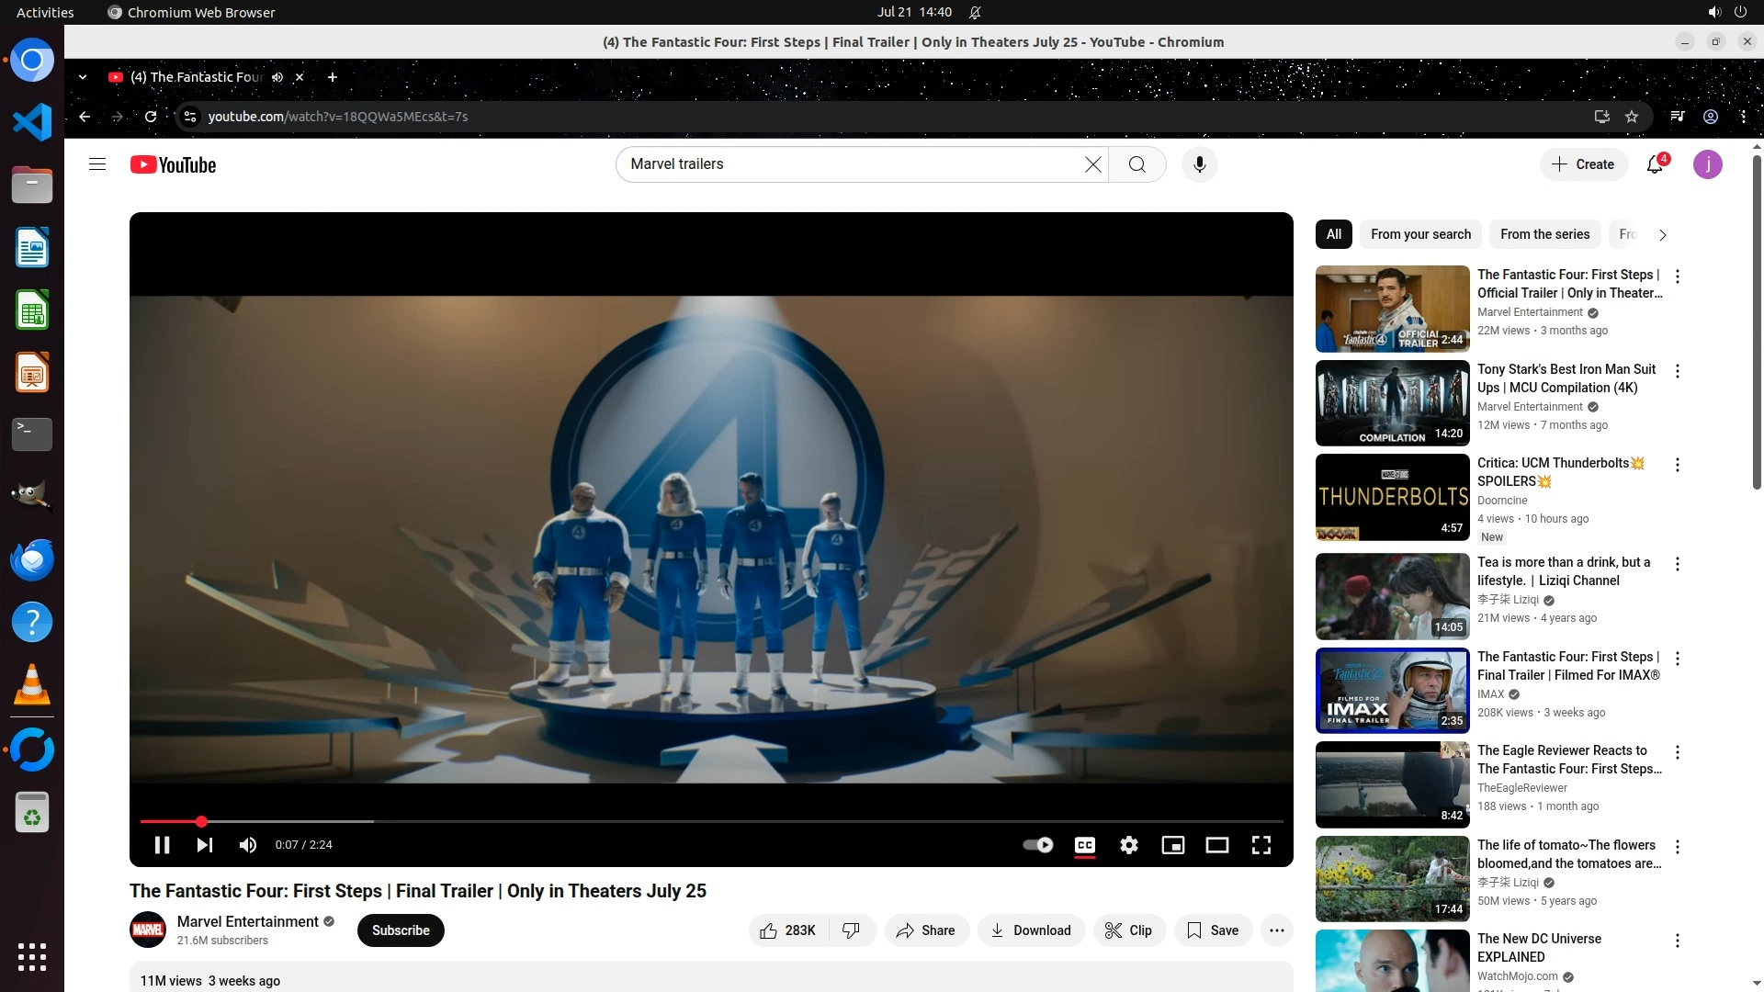Open options for Tony Stark video
The width and height of the screenshot is (1764, 992).
(x=1678, y=371)
